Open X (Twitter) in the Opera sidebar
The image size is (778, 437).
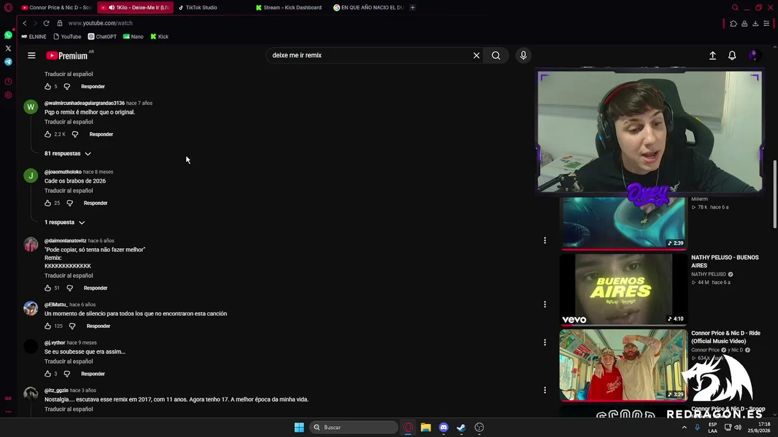coord(8,48)
